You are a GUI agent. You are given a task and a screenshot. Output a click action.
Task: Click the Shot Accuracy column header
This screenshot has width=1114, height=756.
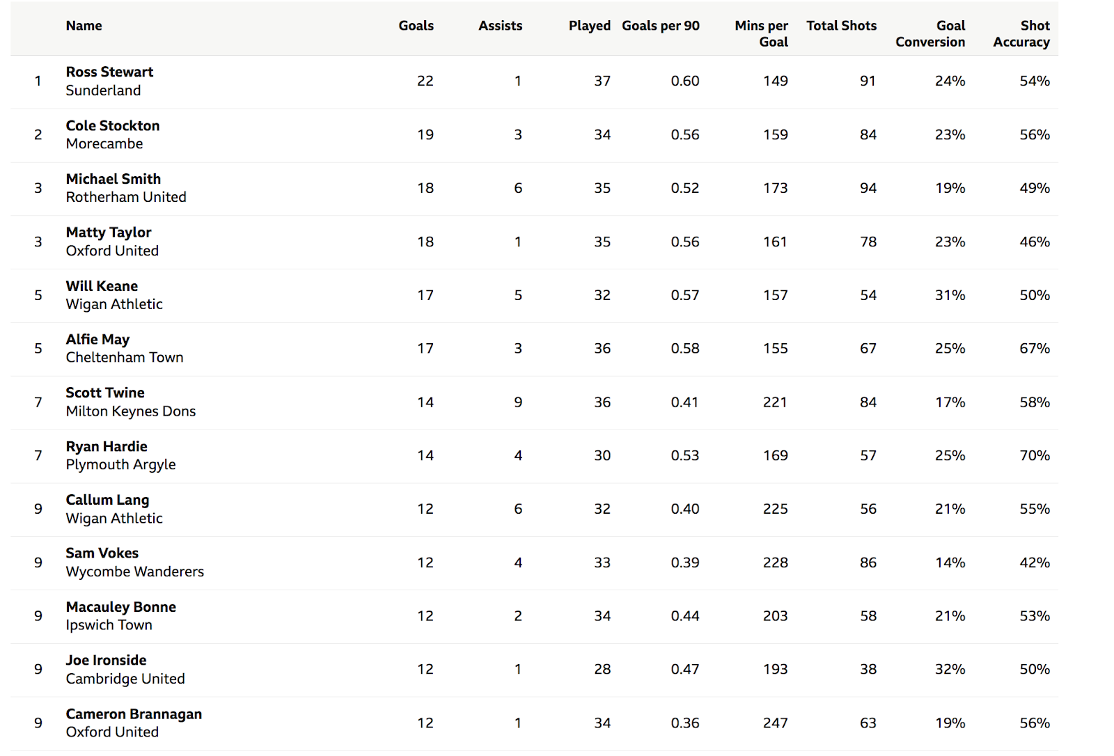click(1021, 33)
